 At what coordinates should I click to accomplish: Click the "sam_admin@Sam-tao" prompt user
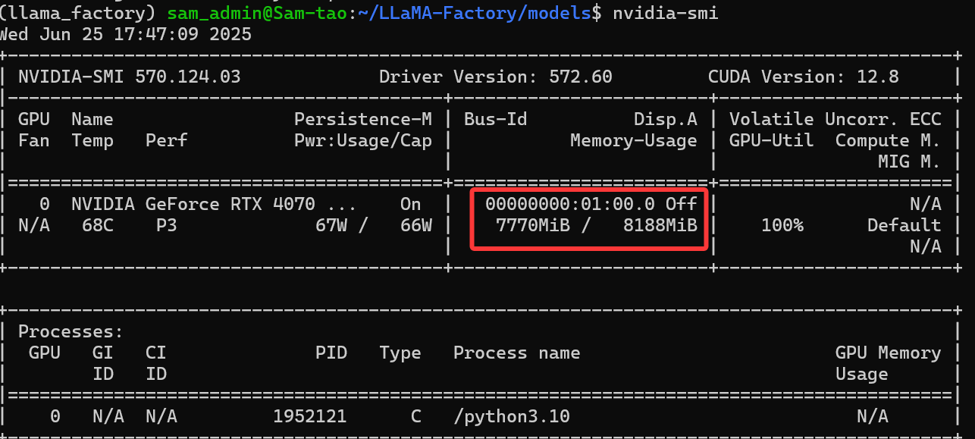[256, 13]
